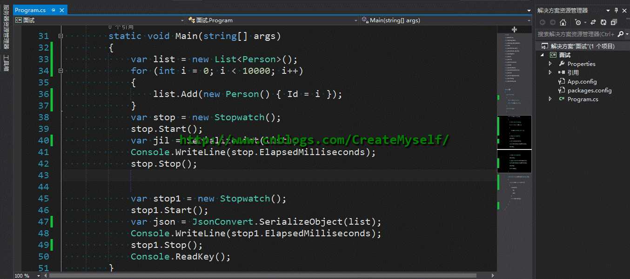Click the Solution Explorer home icon
Viewport: 630px width, 279px height.
(x=563, y=22)
